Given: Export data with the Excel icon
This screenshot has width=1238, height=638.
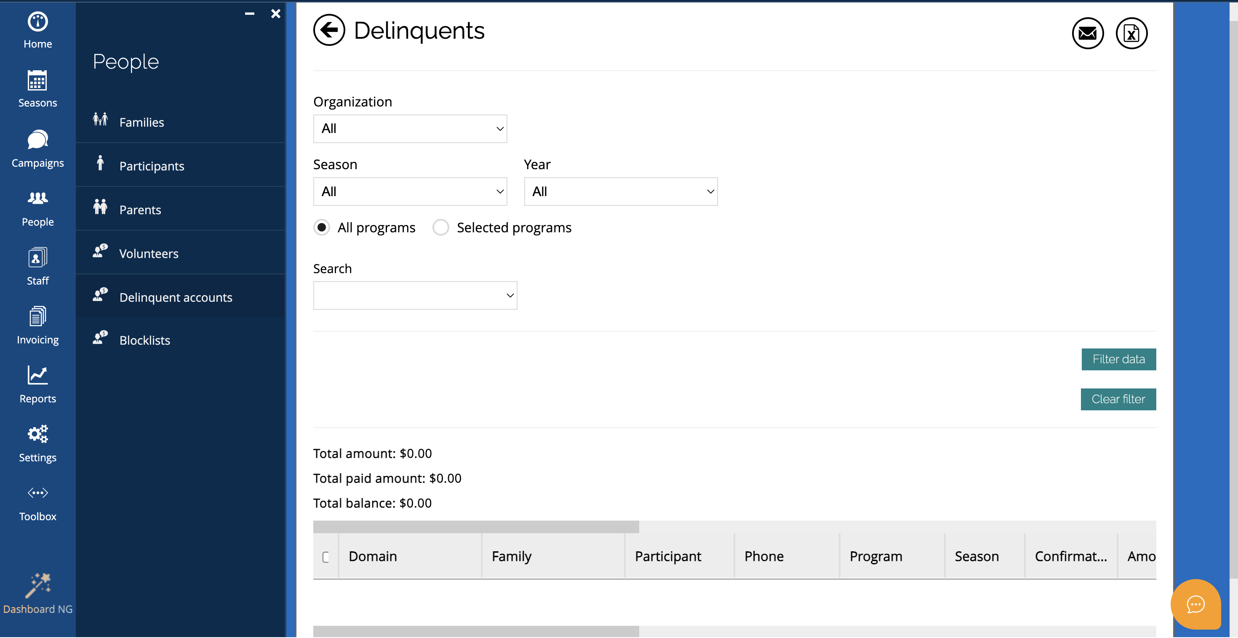Looking at the screenshot, I should (x=1131, y=33).
